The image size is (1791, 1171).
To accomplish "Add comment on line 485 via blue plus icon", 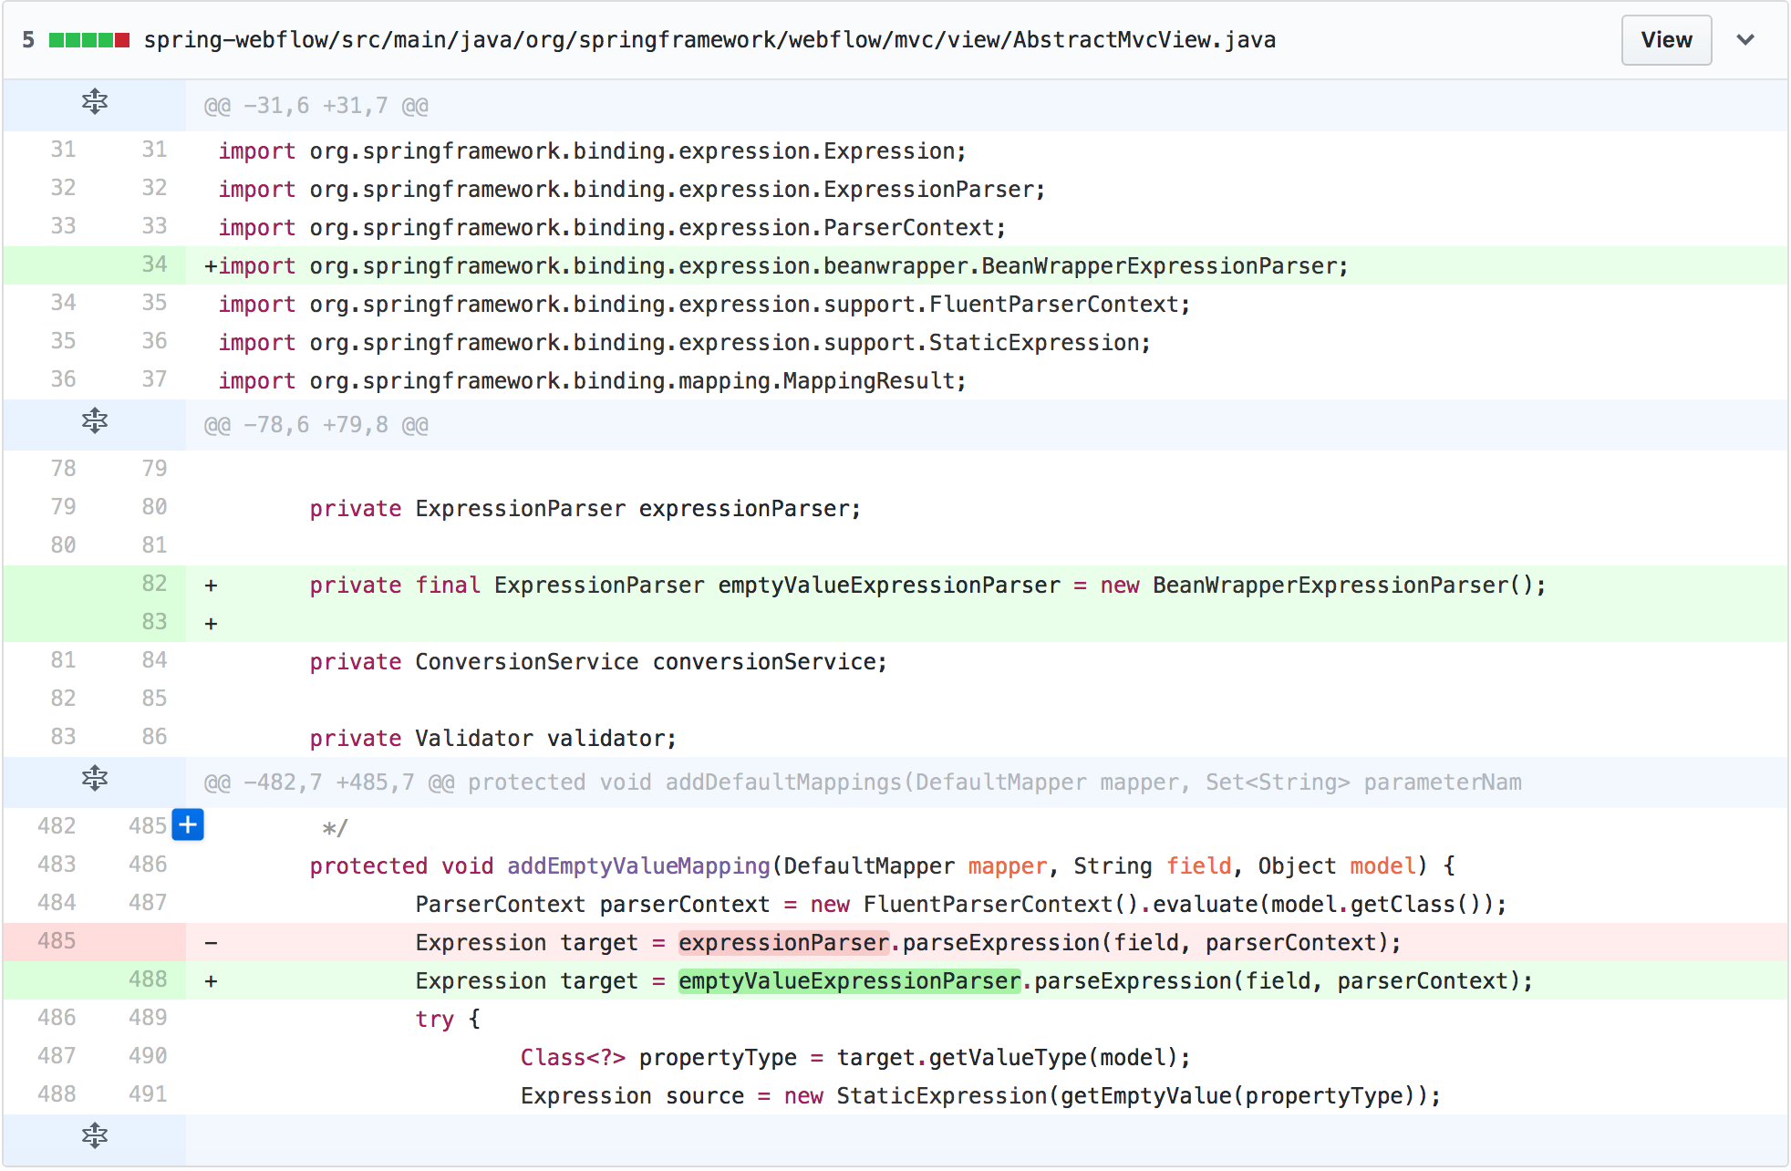I will (188, 825).
